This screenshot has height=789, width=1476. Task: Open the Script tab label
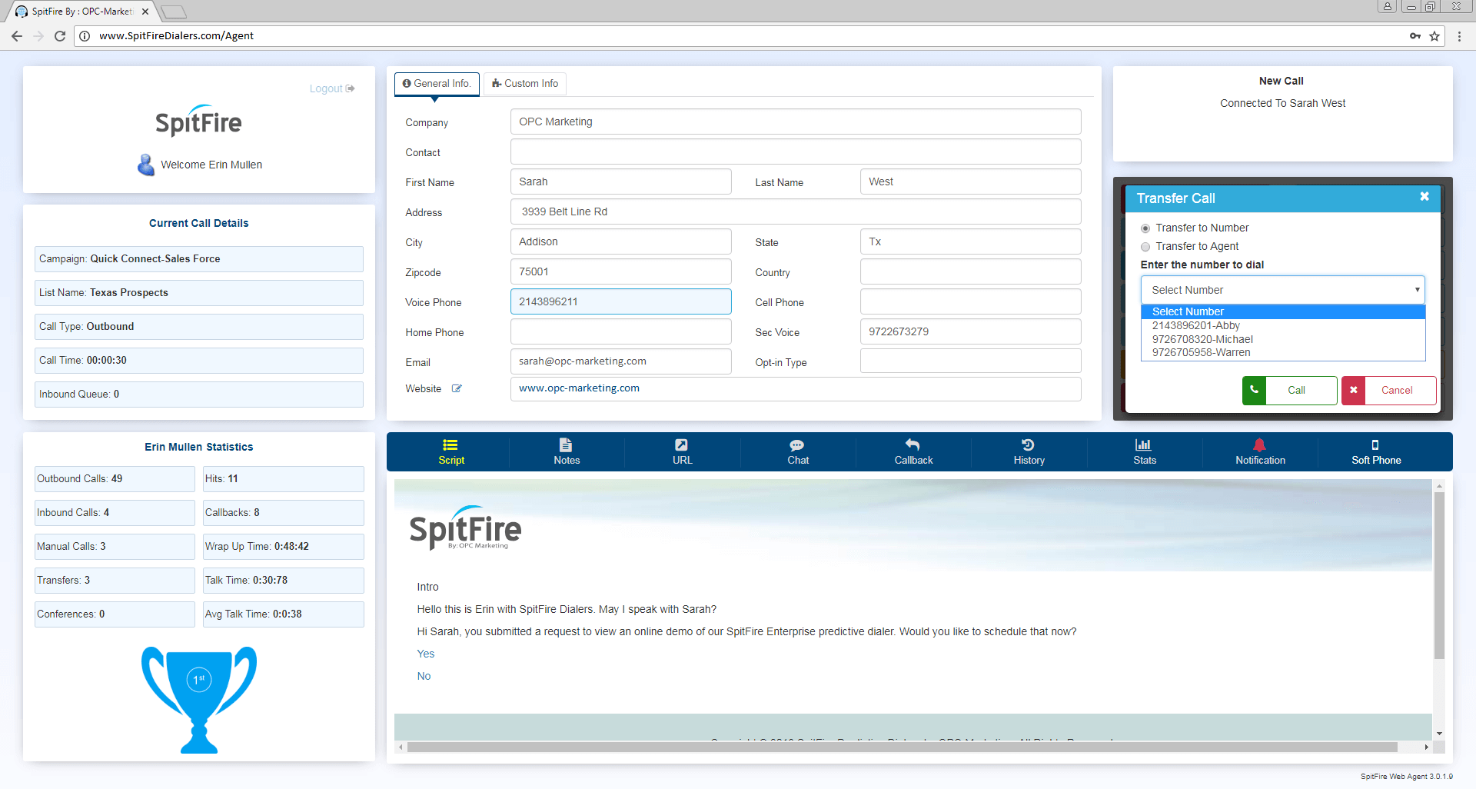pyautogui.click(x=451, y=460)
